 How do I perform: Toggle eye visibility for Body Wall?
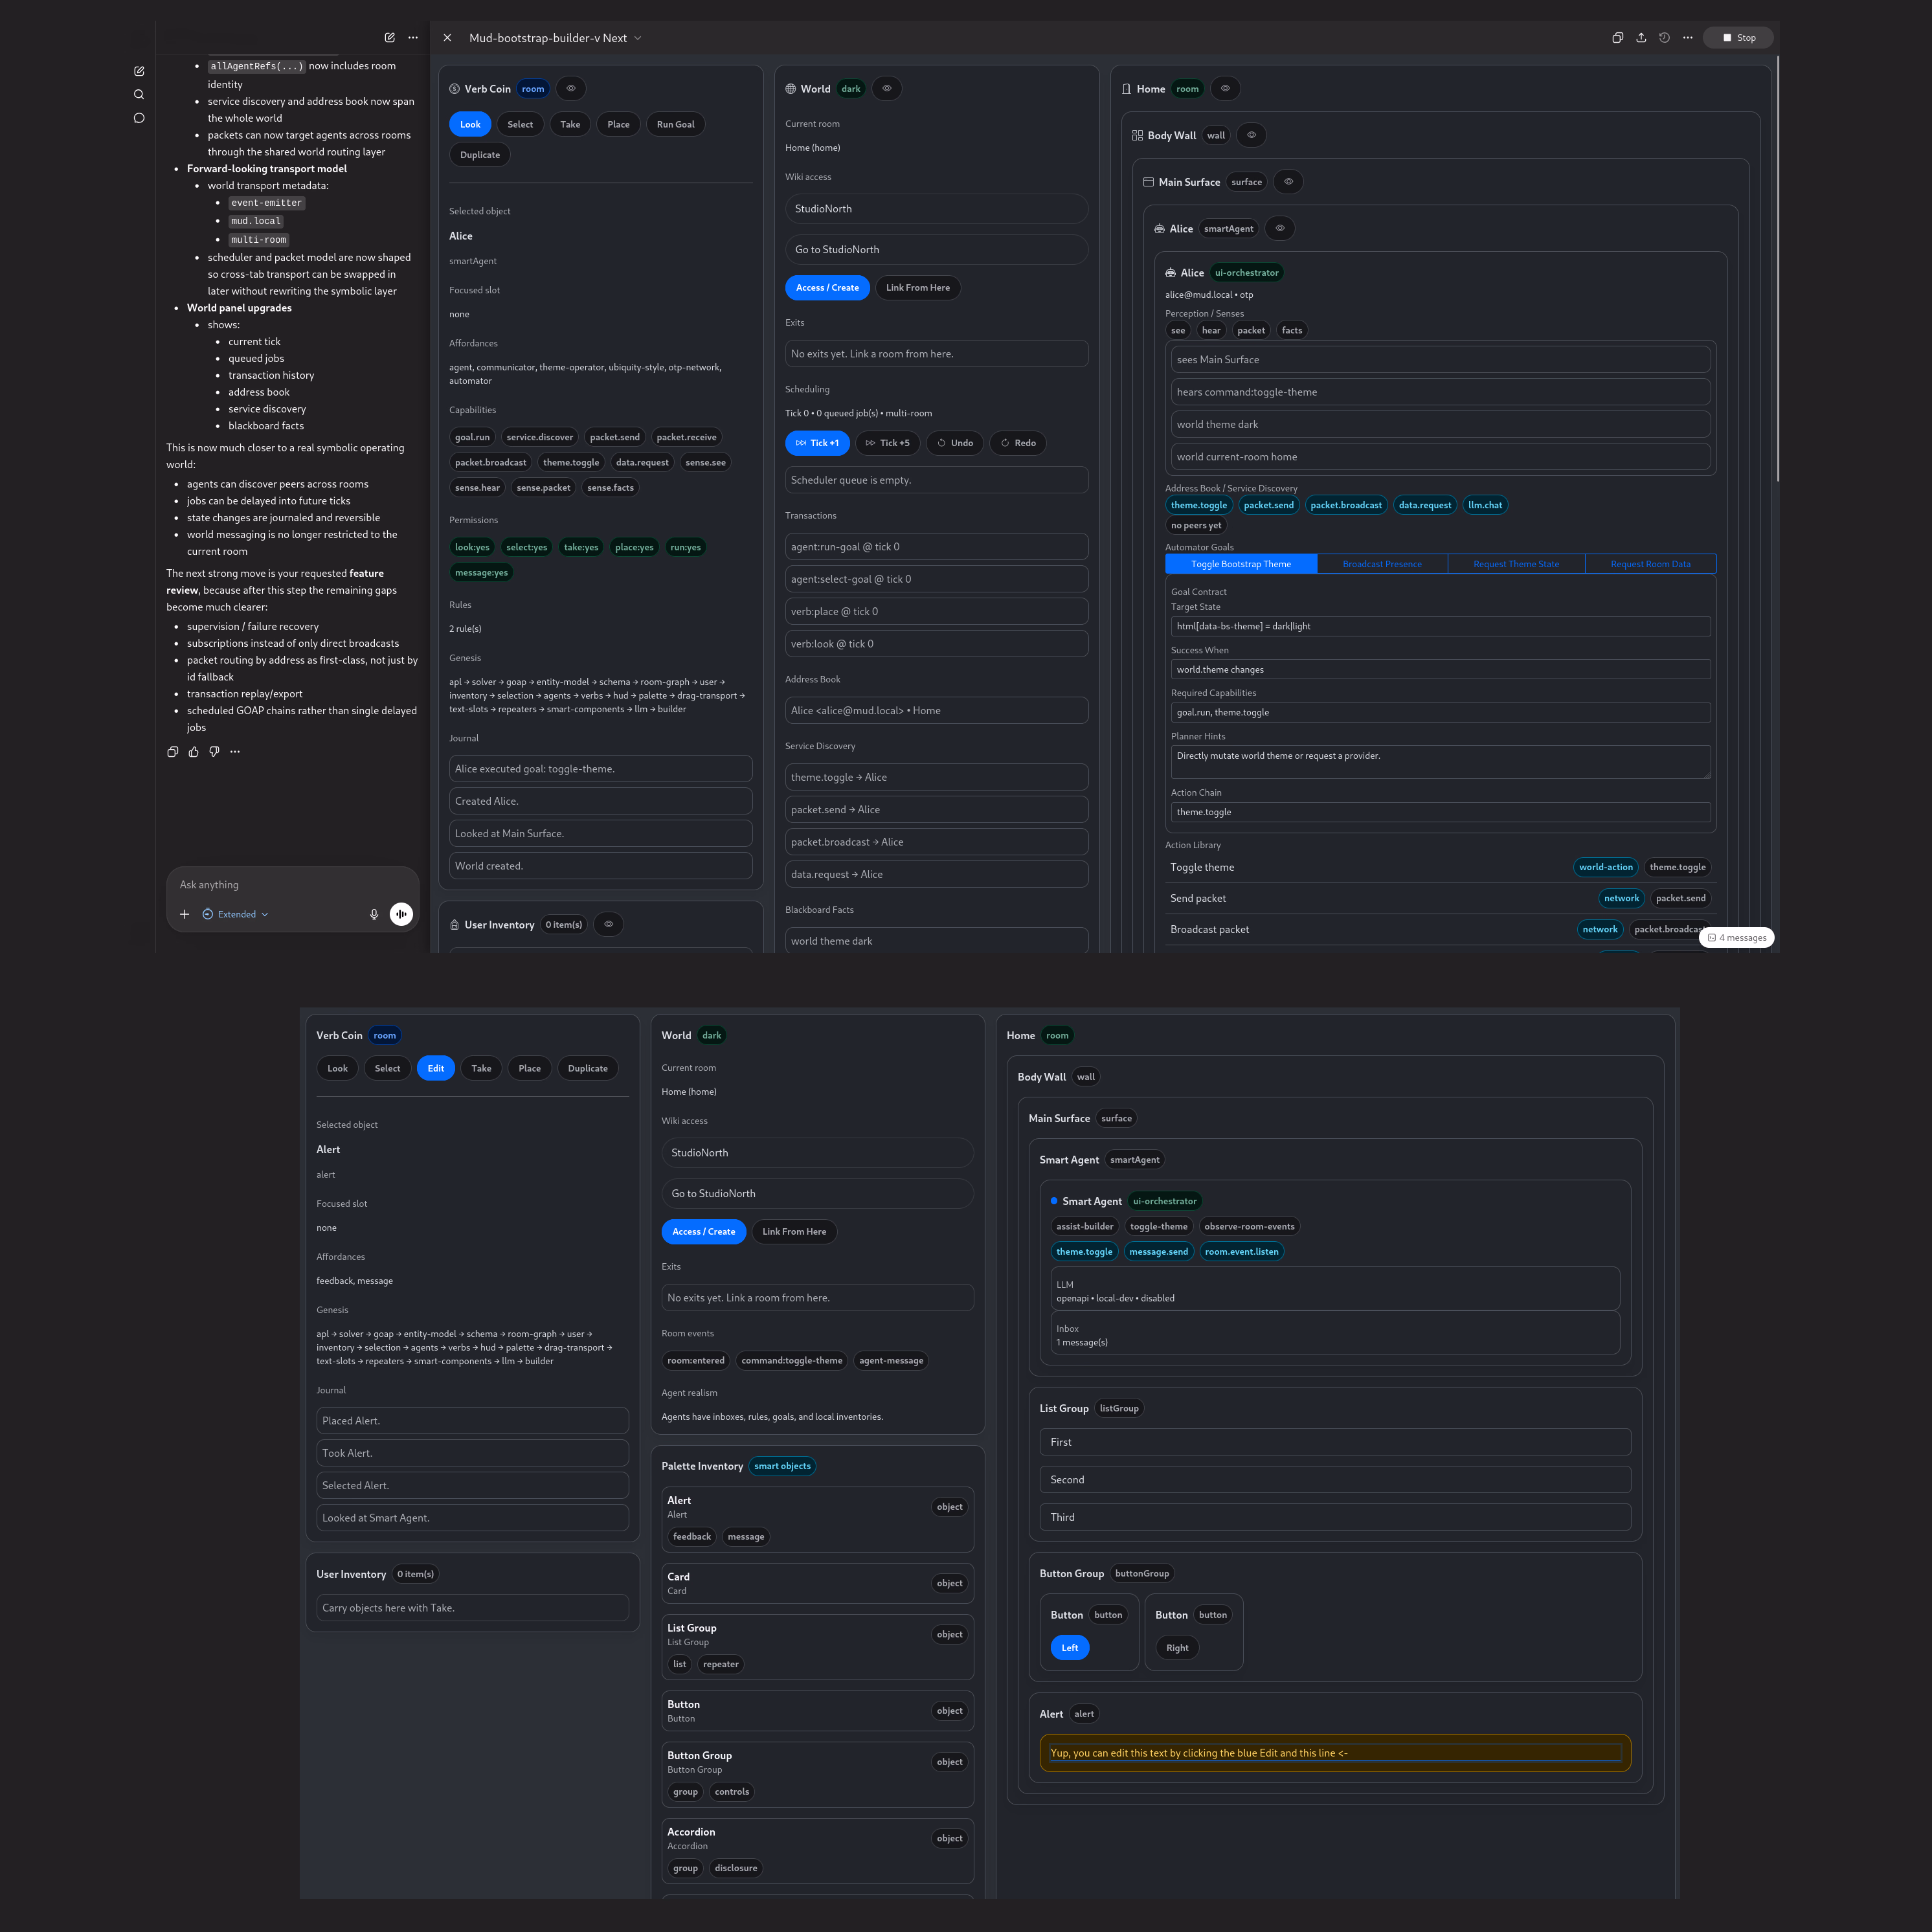coord(1251,135)
